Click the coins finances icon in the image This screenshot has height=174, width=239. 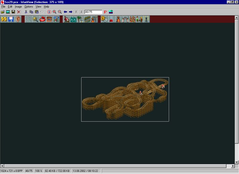pos(104,19)
